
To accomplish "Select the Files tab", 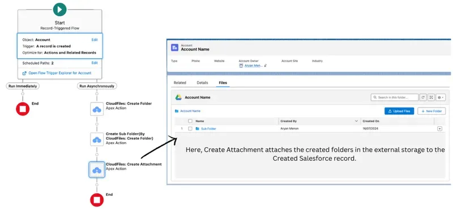I will coord(223,83).
